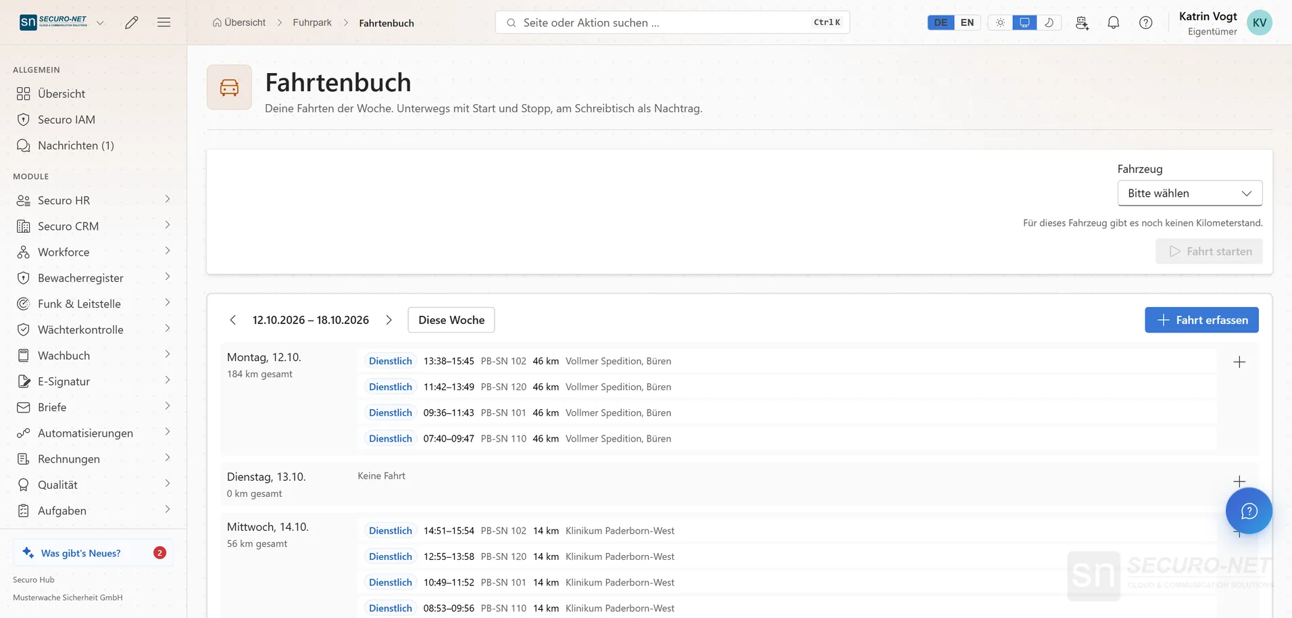The height and width of the screenshot is (618, 1292).
Task: Add a trip on Montag 12.10. with plus
Action: pos(1239,362)
